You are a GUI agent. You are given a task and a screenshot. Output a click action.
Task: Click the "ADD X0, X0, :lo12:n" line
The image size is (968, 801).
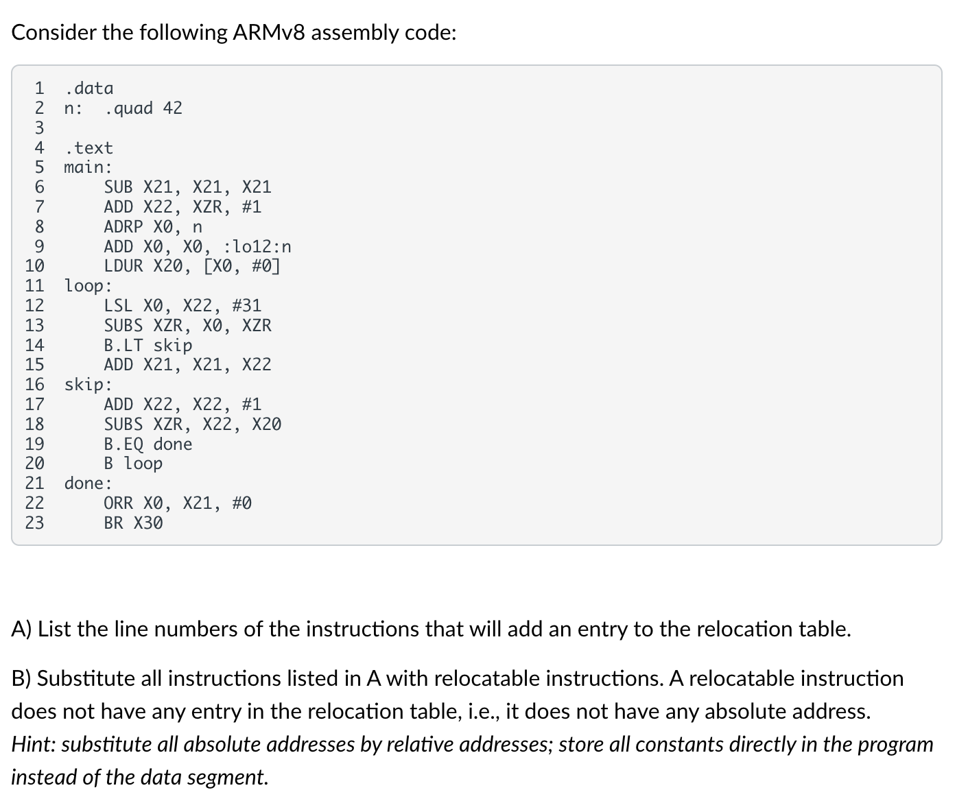coord(198,247)
